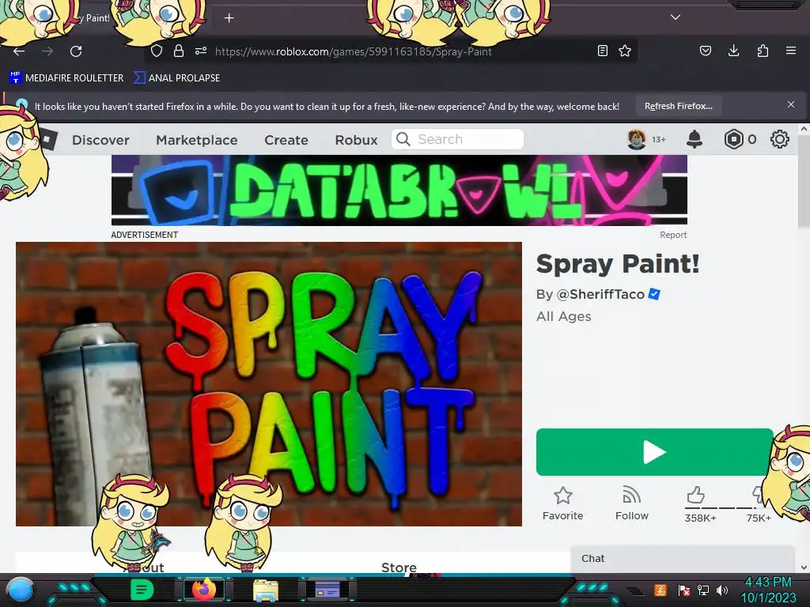Open Roblox notifications bell
This screenshot has width=810, height=607.
pyautogui.click(x=695, y=139)
